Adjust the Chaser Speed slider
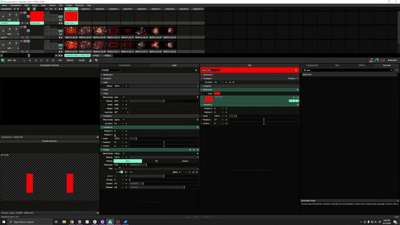 [164, 176]
